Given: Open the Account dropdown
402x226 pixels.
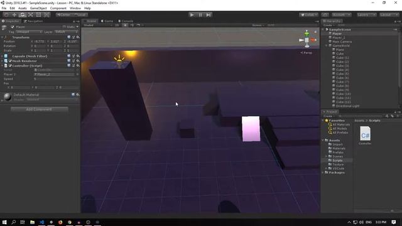Looking at the screenshot, I should tap(341, 15).
